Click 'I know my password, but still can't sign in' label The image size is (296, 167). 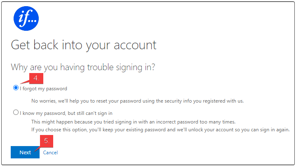coord(66,113)
